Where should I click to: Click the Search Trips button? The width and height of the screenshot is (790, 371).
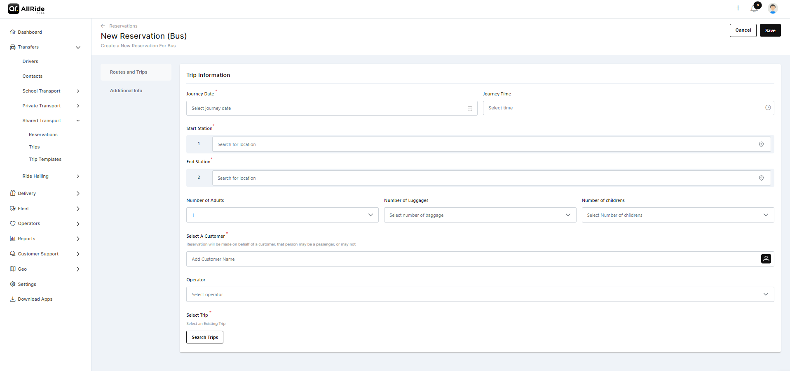pos(204,337)
